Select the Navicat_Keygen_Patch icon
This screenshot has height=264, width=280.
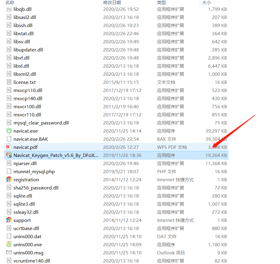tap(9, 155)
